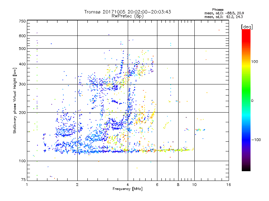Screen dimensions: 269x201
Task: Click the frequency axis tick label "6"
Action: pyautogui.click(x=157, y=185)
